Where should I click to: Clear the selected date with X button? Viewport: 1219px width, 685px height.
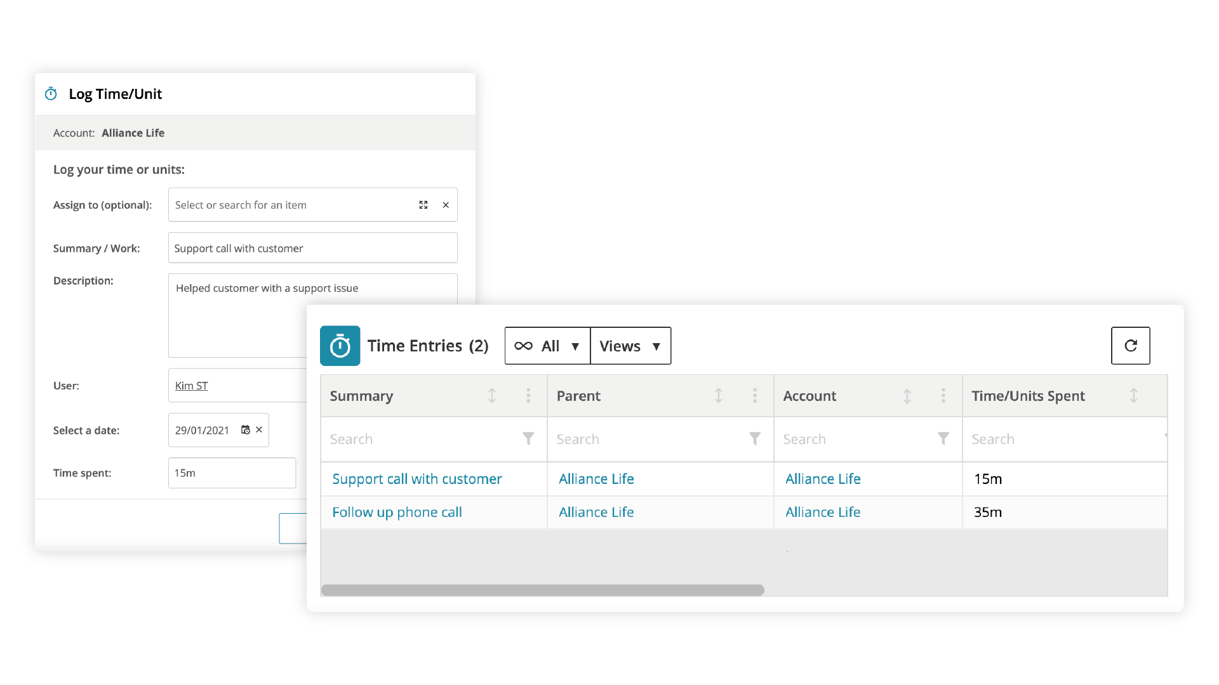(x=260, y=429)
